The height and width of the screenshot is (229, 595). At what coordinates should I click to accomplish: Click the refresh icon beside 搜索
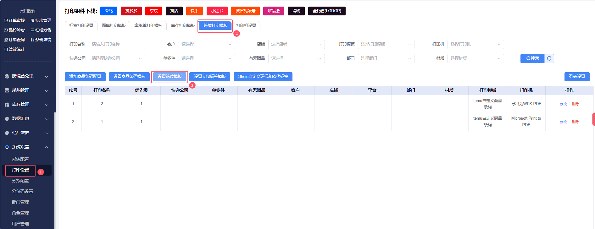(549, 58)
